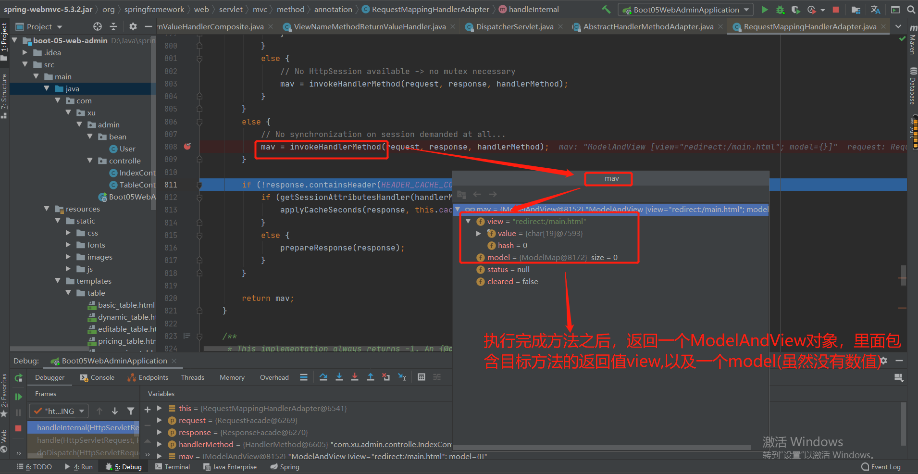Open Evaluate Expression calculator icon
The width and height of the screenshot is (918, 474).
(422, 377)
